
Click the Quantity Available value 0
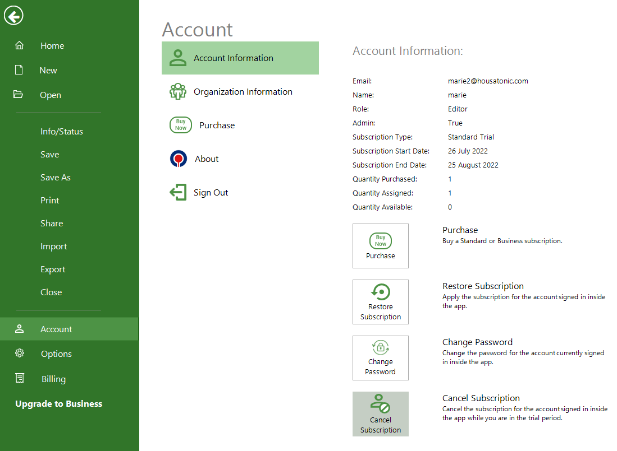pos(450,207)
